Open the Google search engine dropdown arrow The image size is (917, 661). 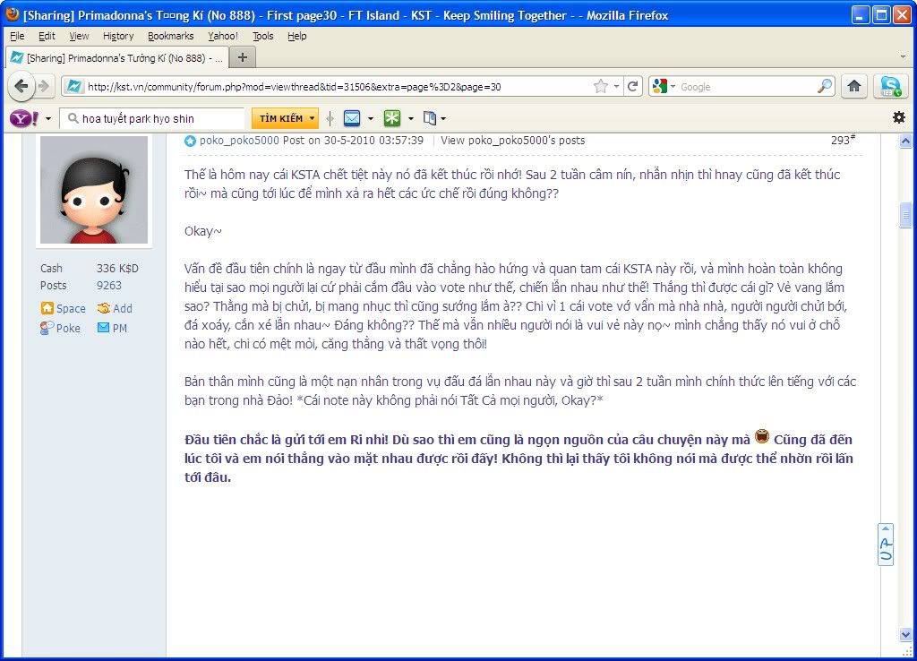pos(673,87)
